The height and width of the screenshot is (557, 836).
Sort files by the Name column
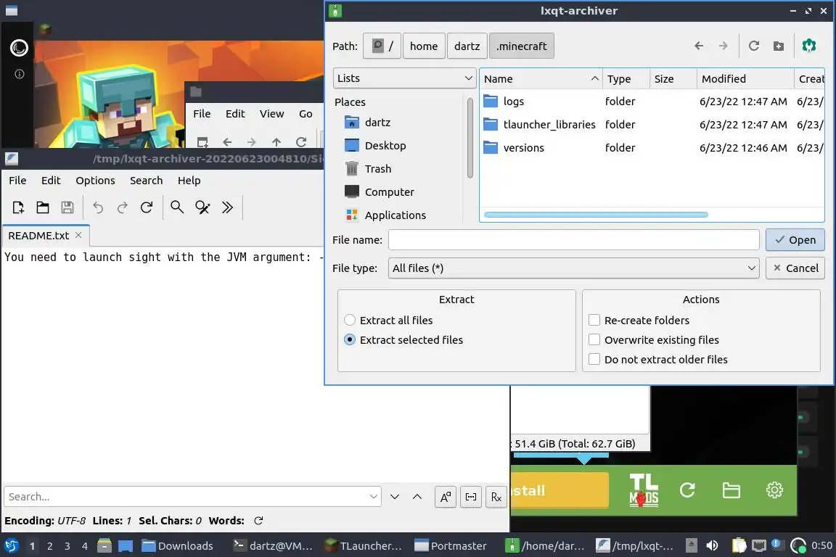pyautogui.click(x=541, y=79)
